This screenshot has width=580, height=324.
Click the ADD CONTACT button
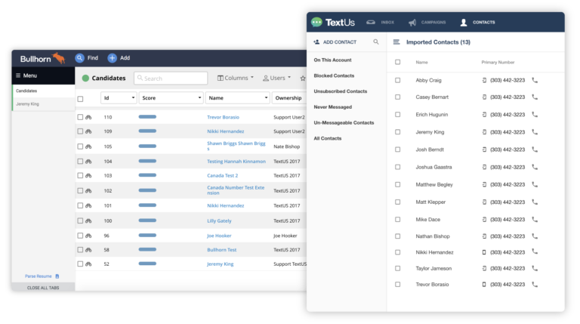tap(335, 42)
